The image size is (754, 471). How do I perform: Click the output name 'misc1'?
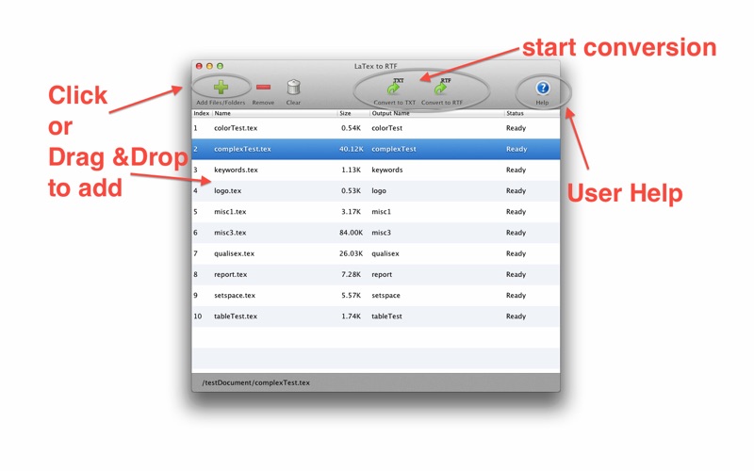382,211
